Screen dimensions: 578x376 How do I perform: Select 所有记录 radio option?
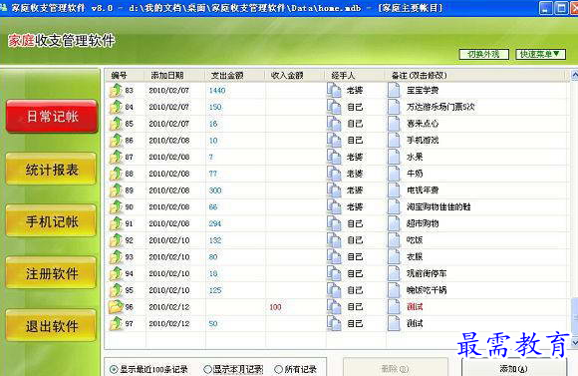point(278,369)
